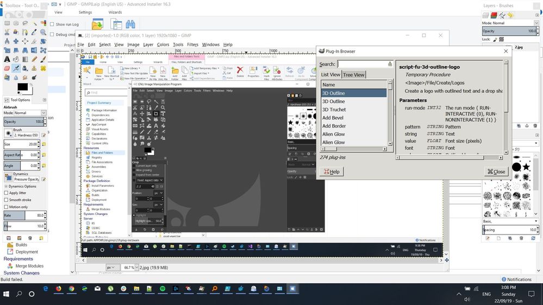Select the Paths tool

(x=25, y=32)
